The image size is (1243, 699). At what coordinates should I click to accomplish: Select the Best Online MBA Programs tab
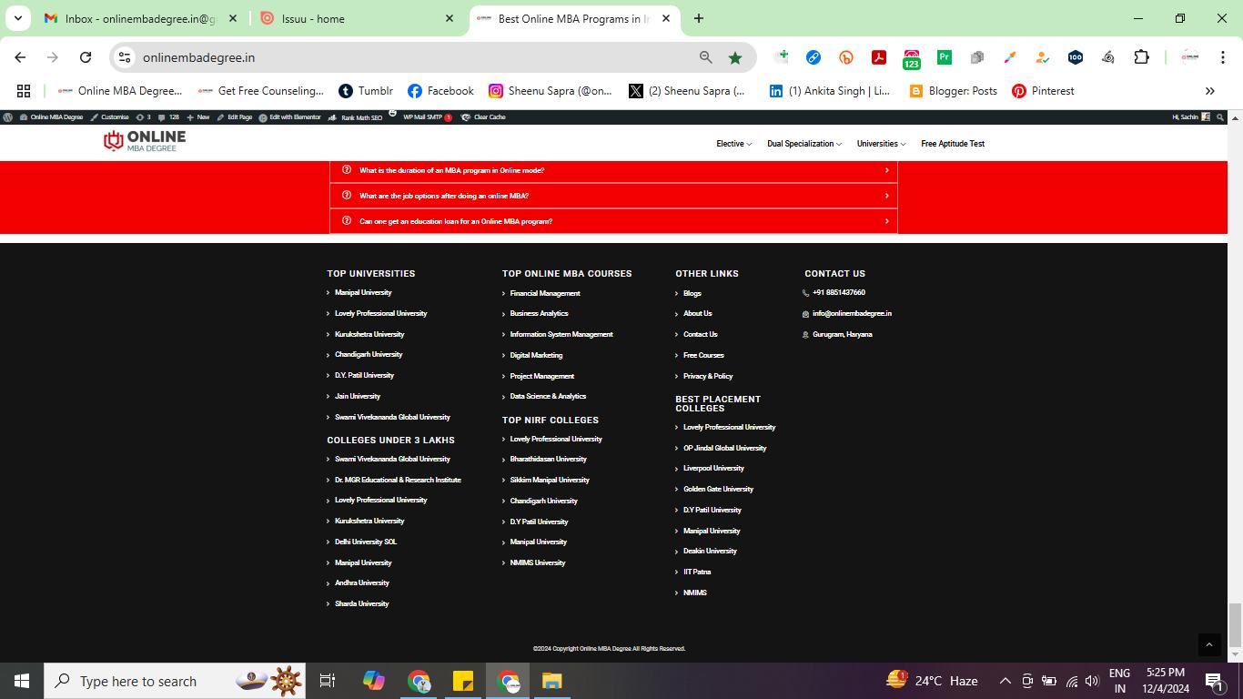click(574, 18)
